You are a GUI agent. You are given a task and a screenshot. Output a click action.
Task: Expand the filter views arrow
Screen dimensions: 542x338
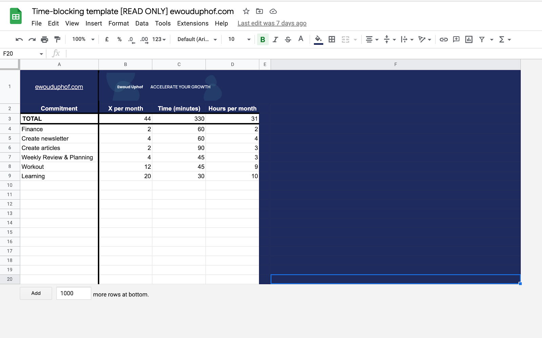492,40
